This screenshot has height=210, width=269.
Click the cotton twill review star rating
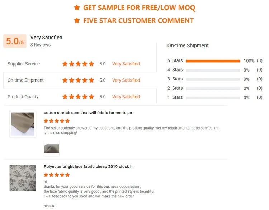[x=57, y=121]
